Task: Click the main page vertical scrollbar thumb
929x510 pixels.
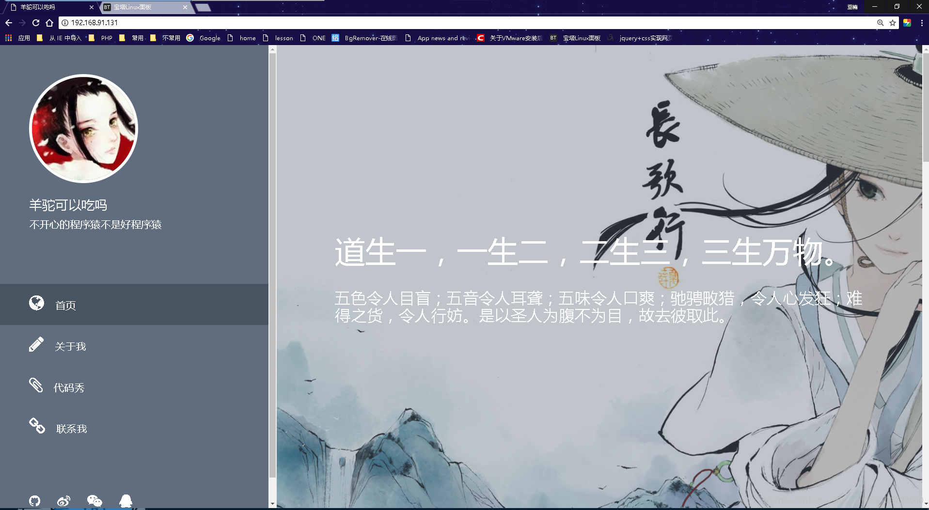Action: click(926, 108)
